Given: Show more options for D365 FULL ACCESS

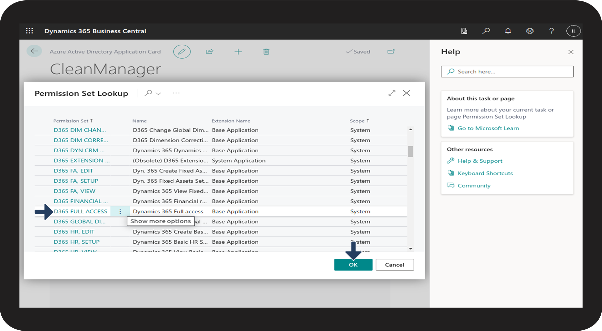Looking at the screenshot, I should point(120,211).
